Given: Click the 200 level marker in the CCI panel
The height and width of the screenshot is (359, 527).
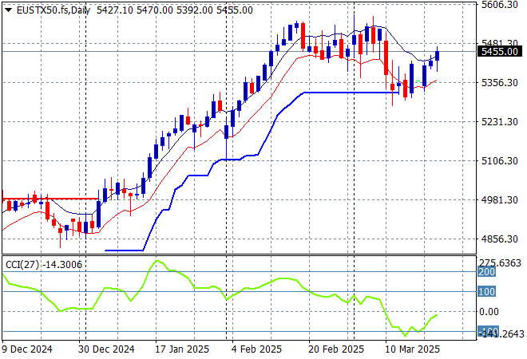Looking at the screenshot, I should pos(488,272).
